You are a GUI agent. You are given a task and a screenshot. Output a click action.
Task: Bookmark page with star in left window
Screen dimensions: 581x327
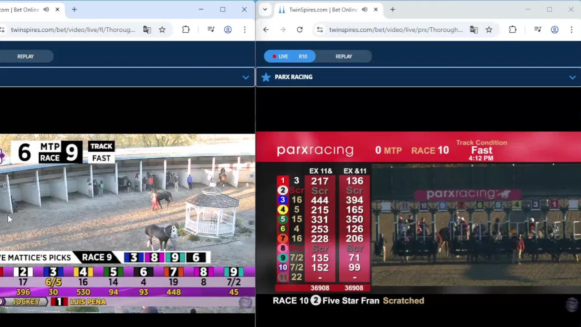click(162, 30)
